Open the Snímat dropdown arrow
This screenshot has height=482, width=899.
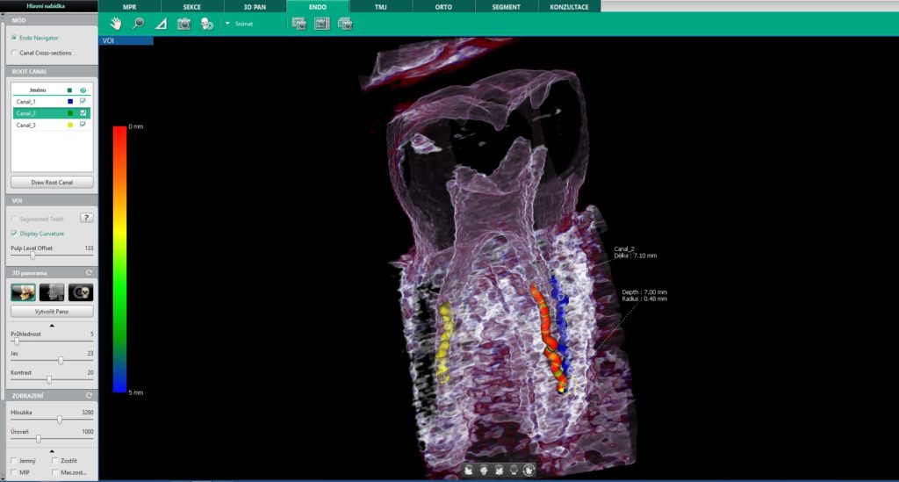[227, 24]
